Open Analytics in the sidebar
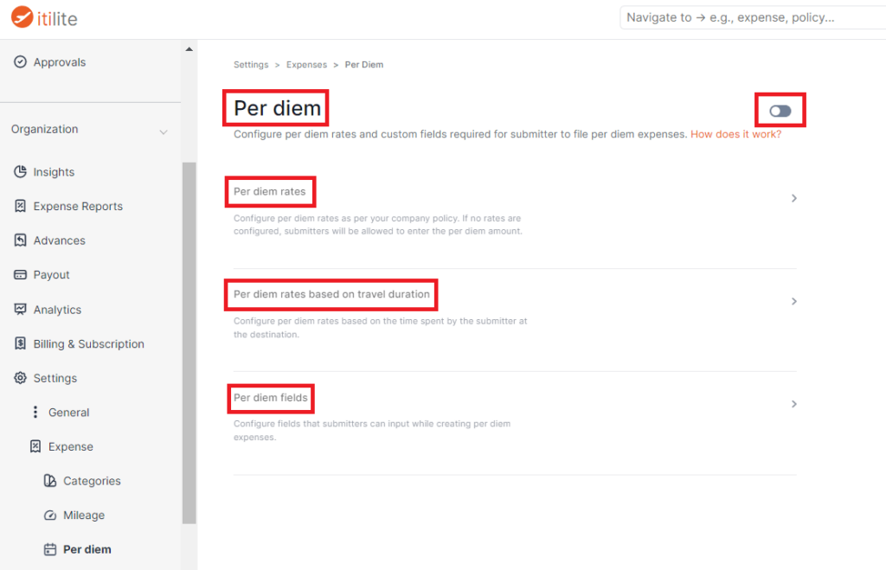 point(57,310)
